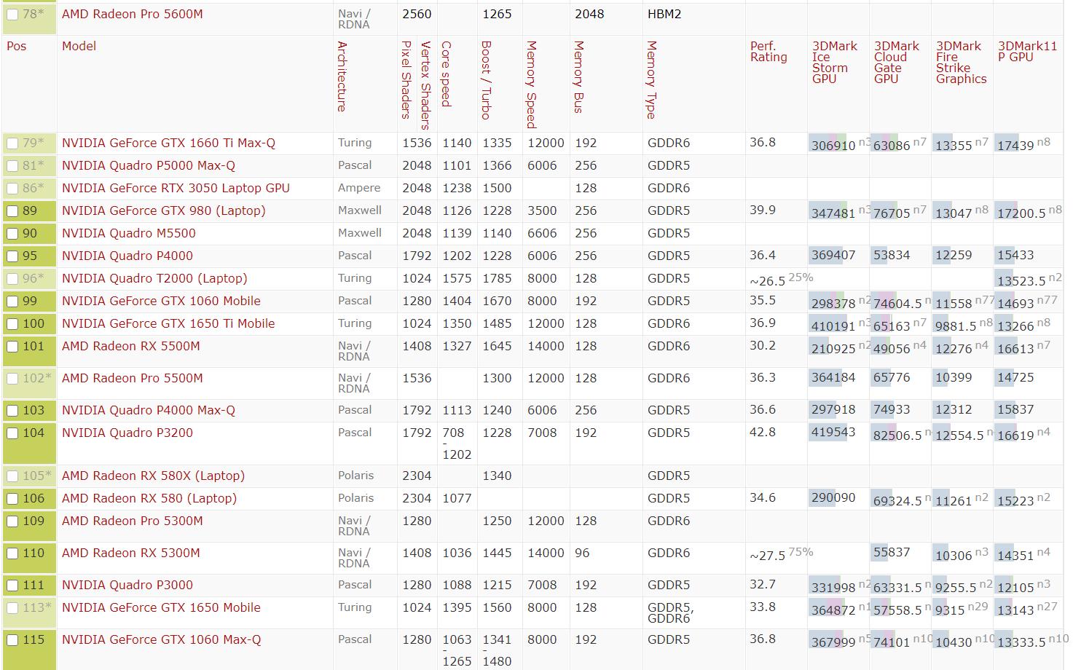The image size is (1081, 670).
Task: Sort by 3DMark Cloud Gate GPU column
Action: [897, 63]
